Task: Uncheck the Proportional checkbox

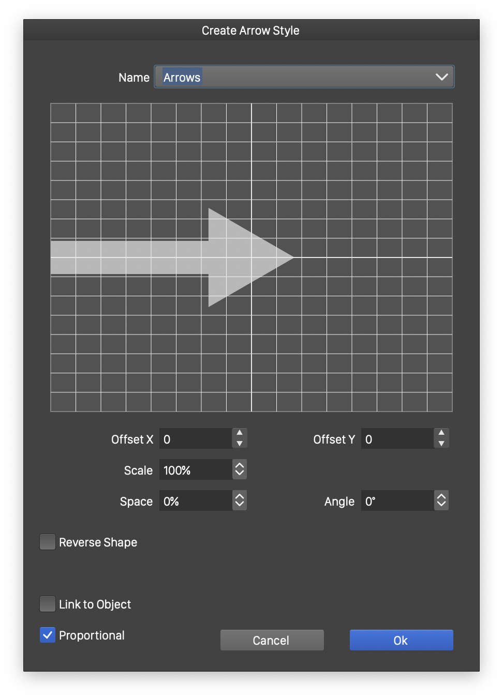Action: click(48, 635)
